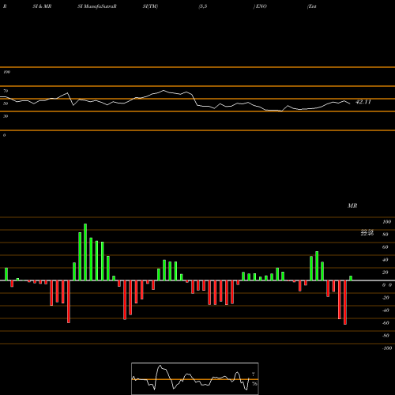Click the MR axis -80 label

pos(386,336)
